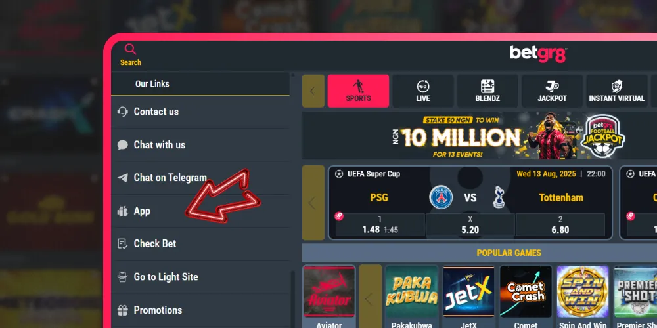
Task: Open Contact us headset icon
Action: click(x=123, y=112)
